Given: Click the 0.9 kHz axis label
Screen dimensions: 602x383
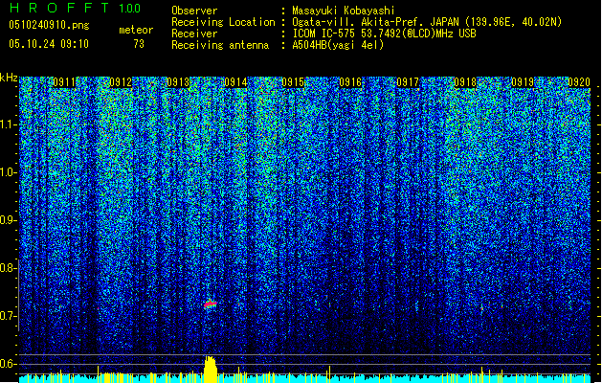Looking at the screenshot, I should click(x=8, y=220).
